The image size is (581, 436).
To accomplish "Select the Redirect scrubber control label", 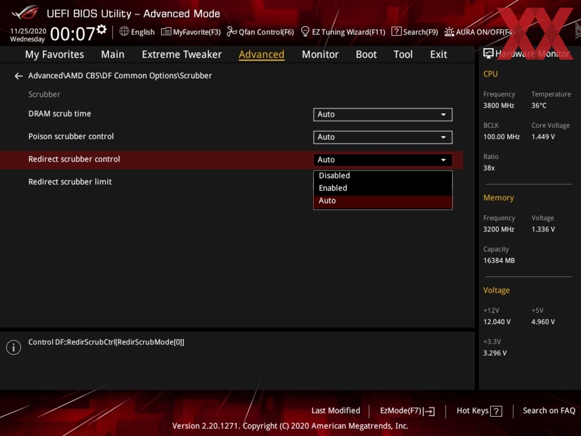I will (74, 159).
